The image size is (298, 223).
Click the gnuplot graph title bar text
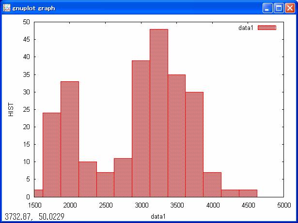point(33,8)
